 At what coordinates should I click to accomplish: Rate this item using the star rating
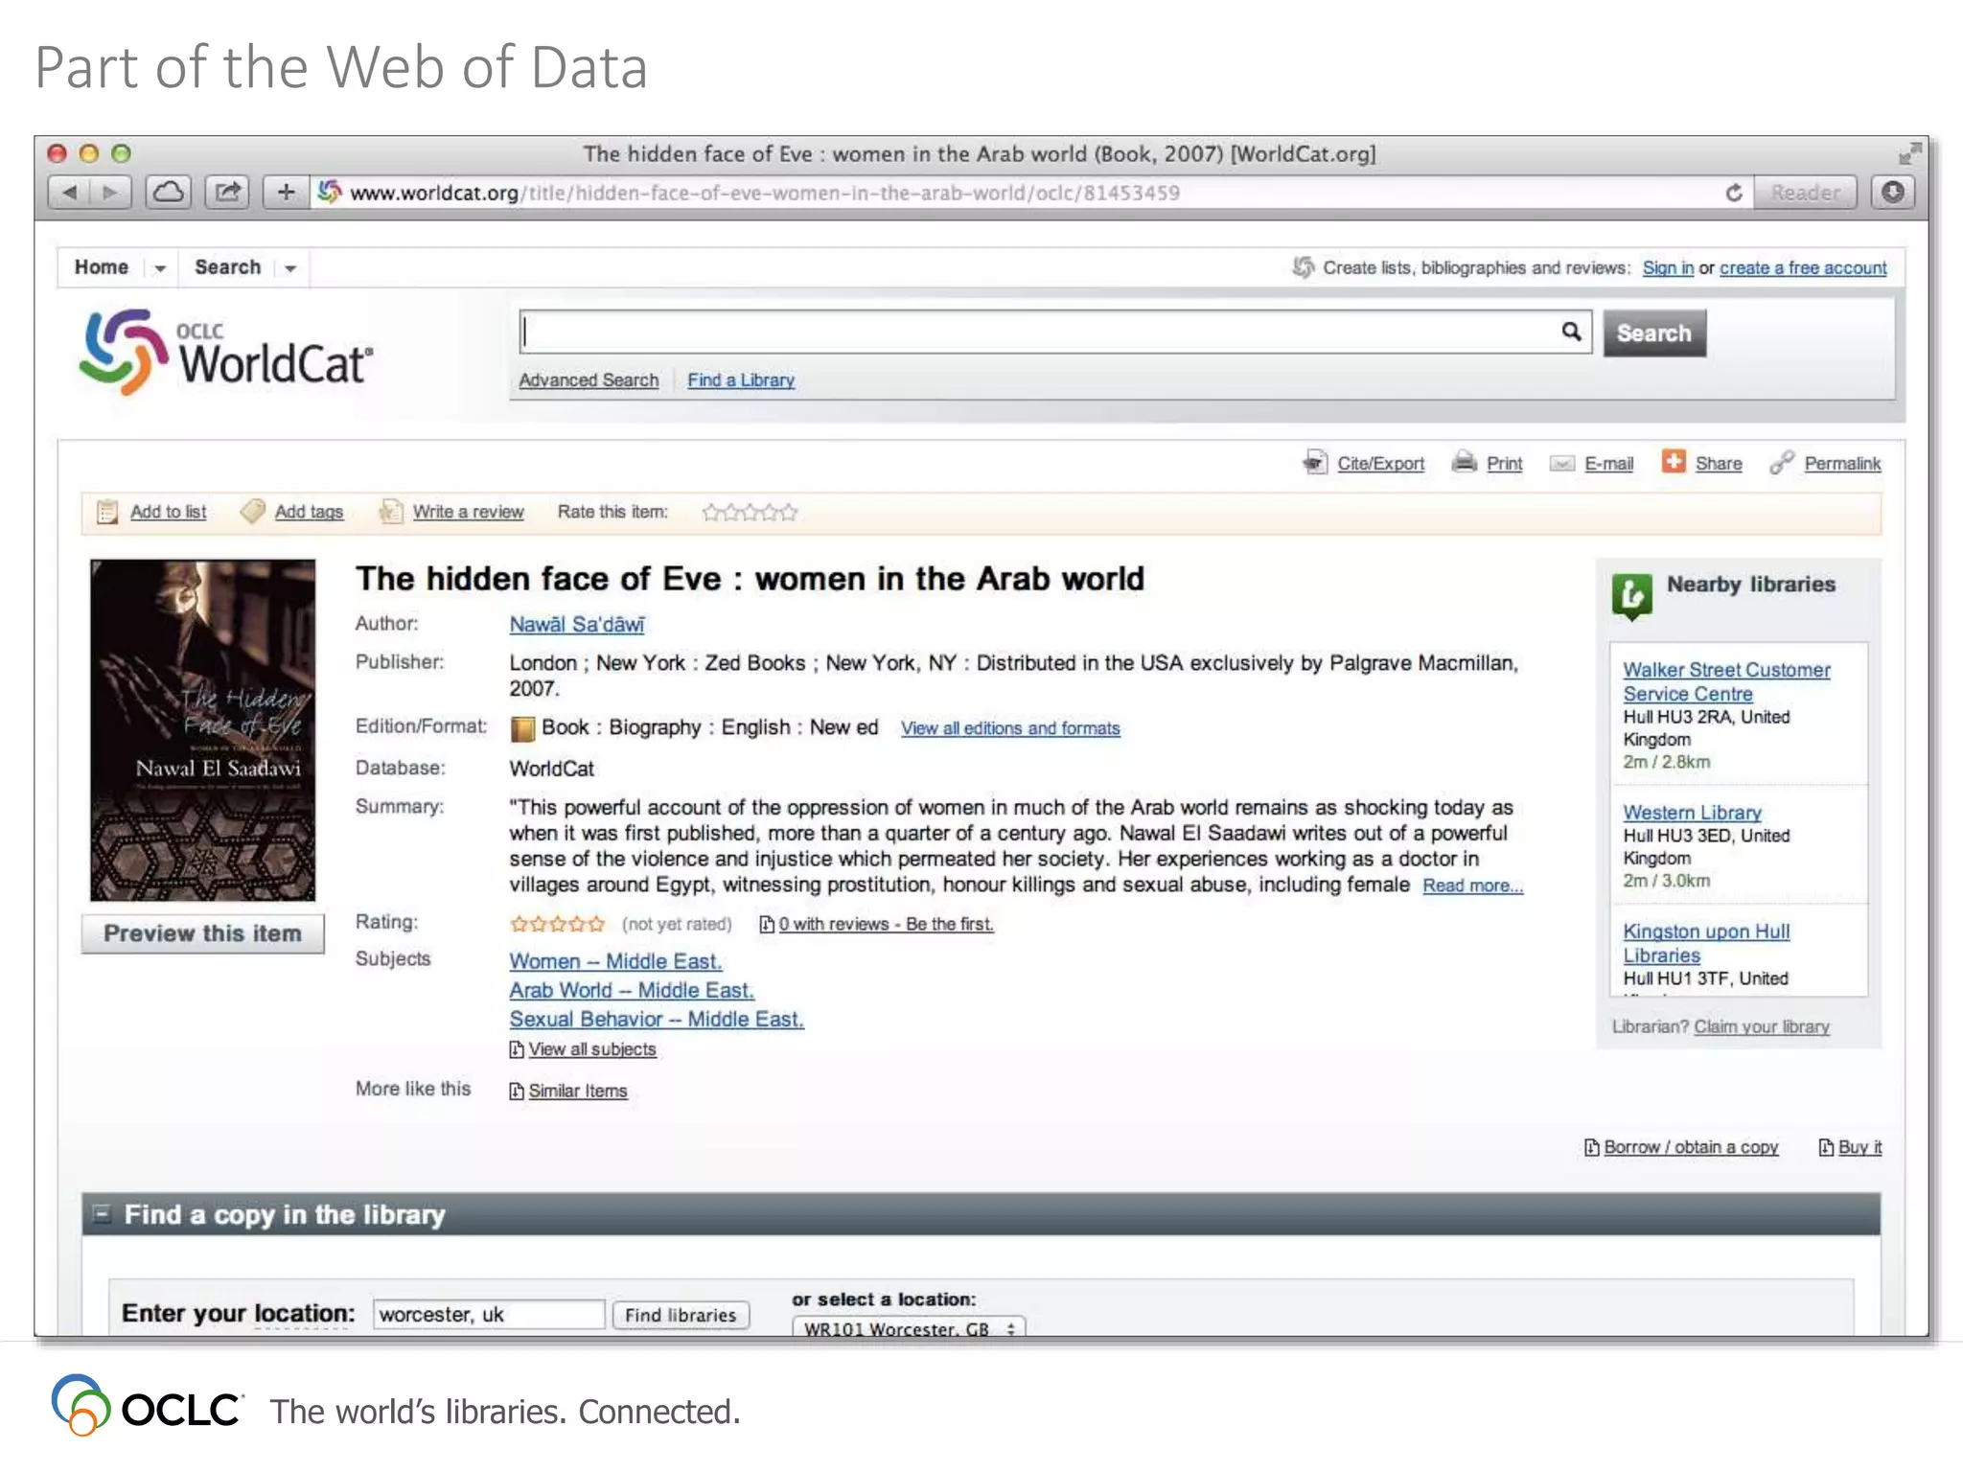(750, 512)
